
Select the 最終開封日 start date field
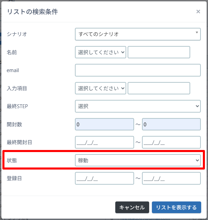[x=104, y=142]
